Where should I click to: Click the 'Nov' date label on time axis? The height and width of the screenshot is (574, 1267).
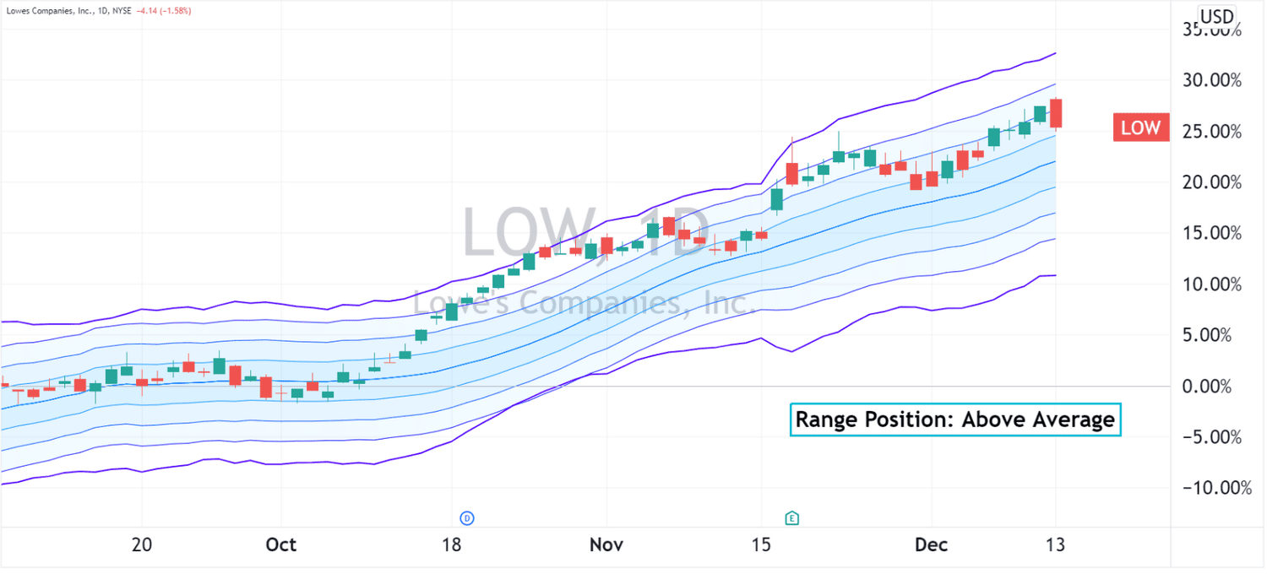click(x=606, y=545)
